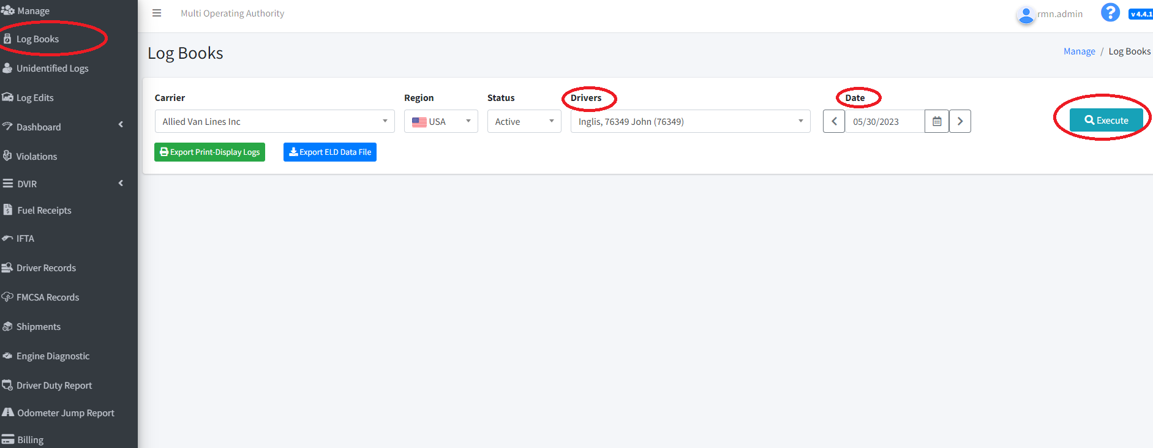Go to previous date with left arrow
This screenshot has width=1153, height=448.
point(834,121)
